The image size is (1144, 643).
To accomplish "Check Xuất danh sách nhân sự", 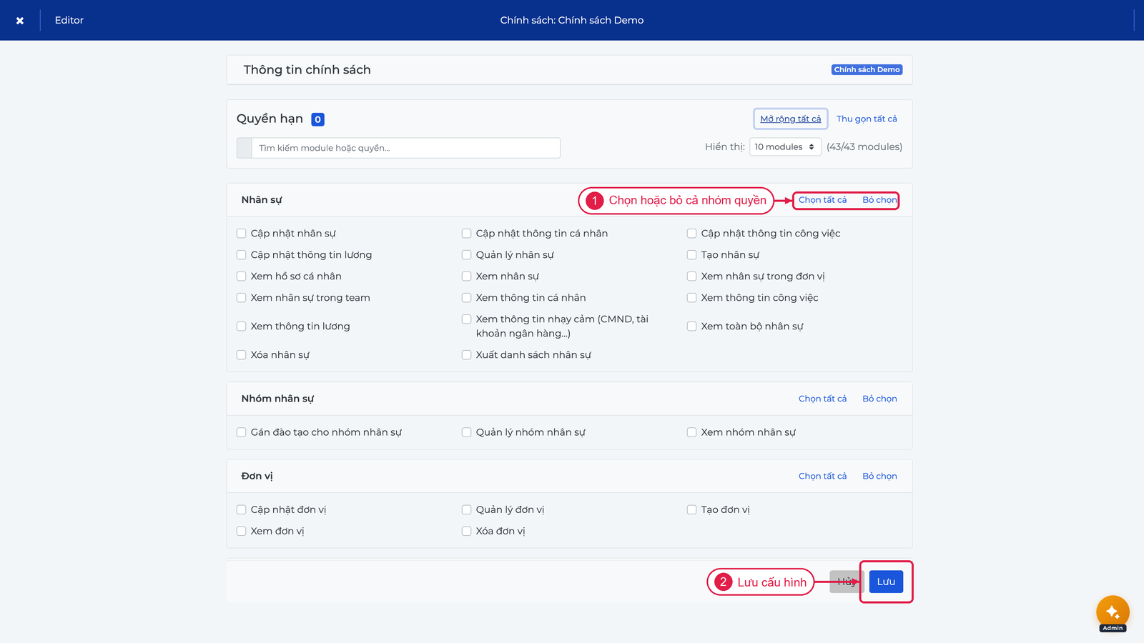I will click(x=467, y=355).
